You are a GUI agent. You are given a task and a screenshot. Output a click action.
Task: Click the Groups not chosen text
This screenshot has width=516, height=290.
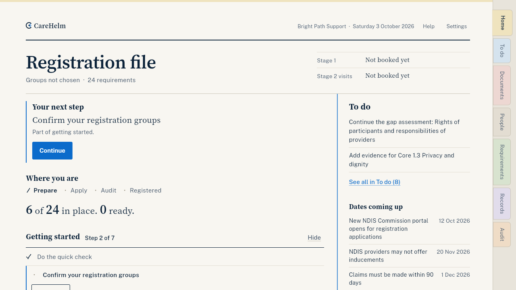pyautogui.click(x=53, y=80)
